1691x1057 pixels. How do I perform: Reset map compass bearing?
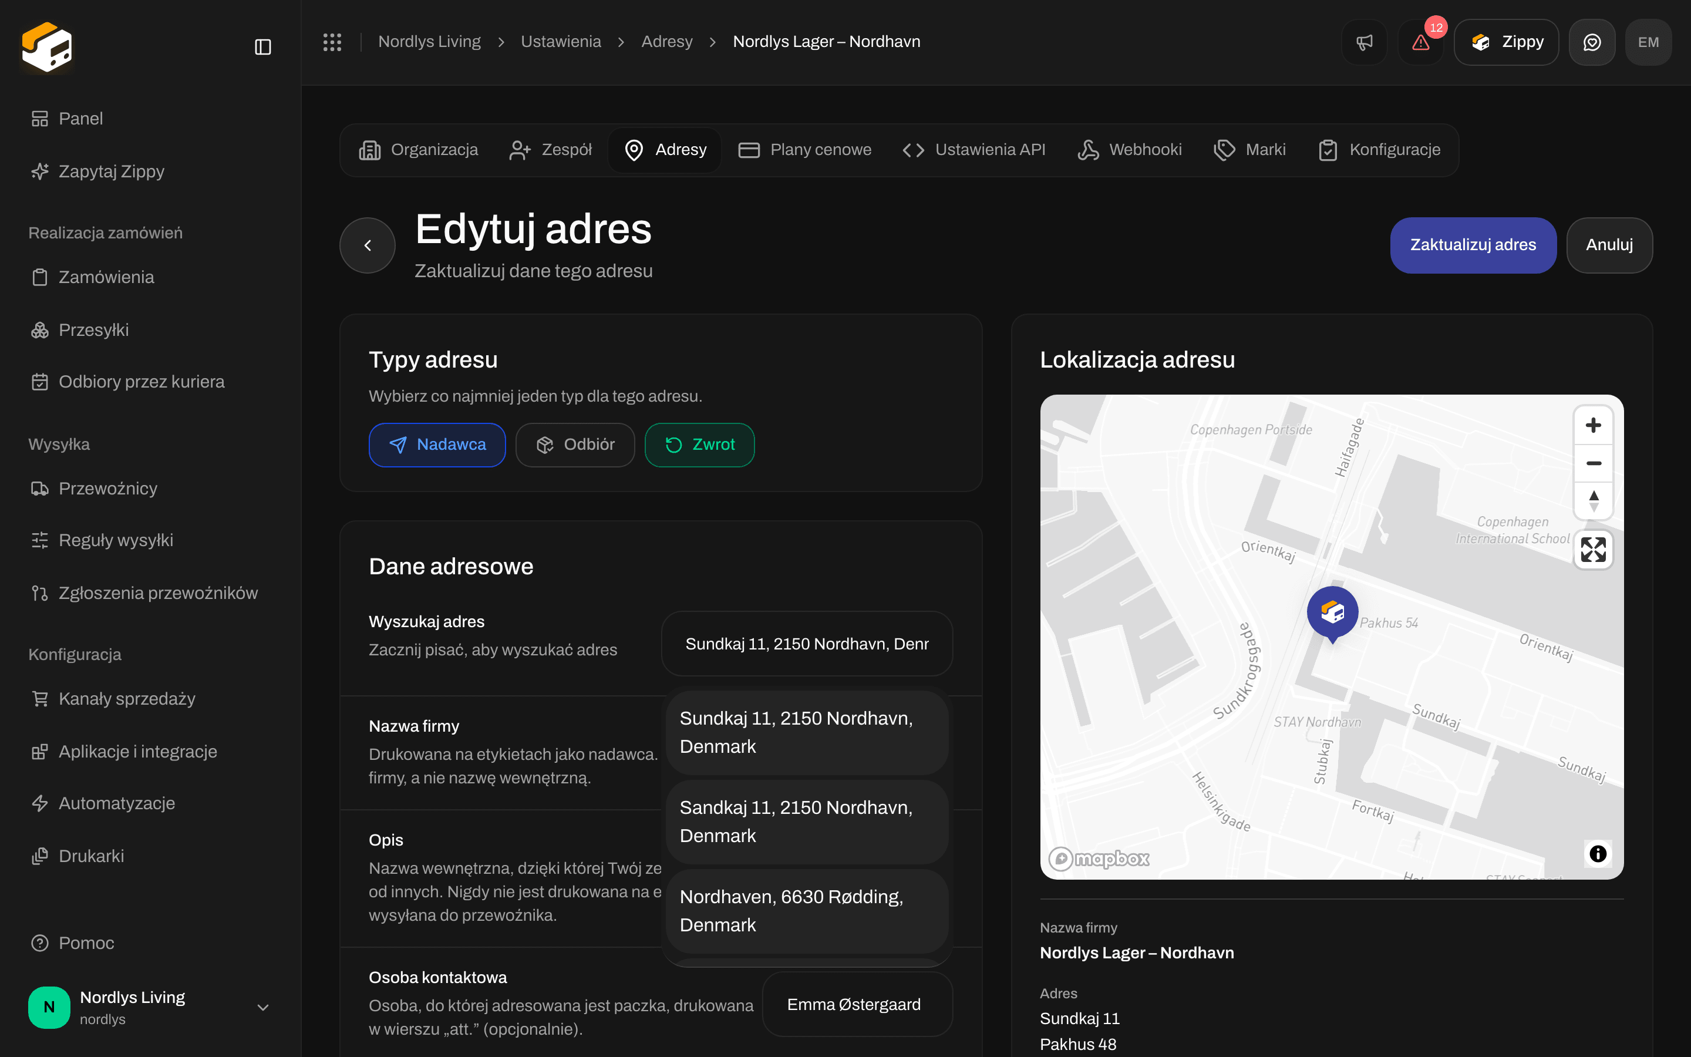click(x=1593, y=500)
